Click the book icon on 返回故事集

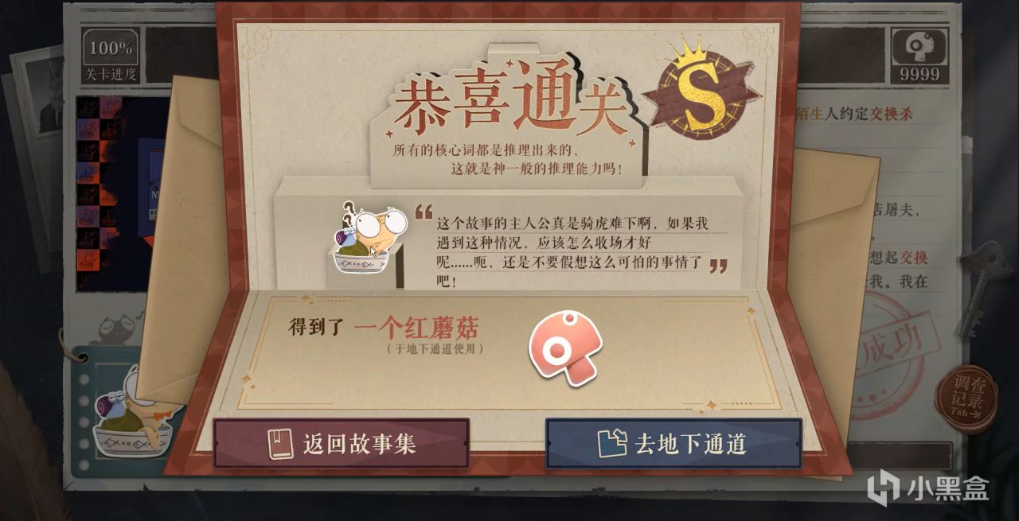280,444
